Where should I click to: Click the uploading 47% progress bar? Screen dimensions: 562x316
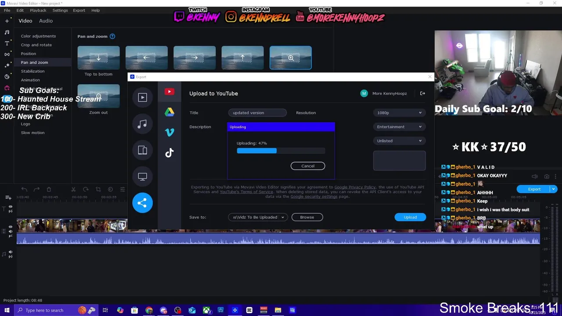click(x=281, y=151)
